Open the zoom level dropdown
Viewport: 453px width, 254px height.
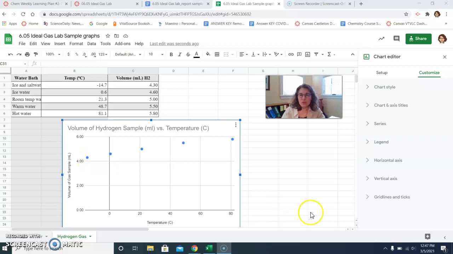[53, 54]
